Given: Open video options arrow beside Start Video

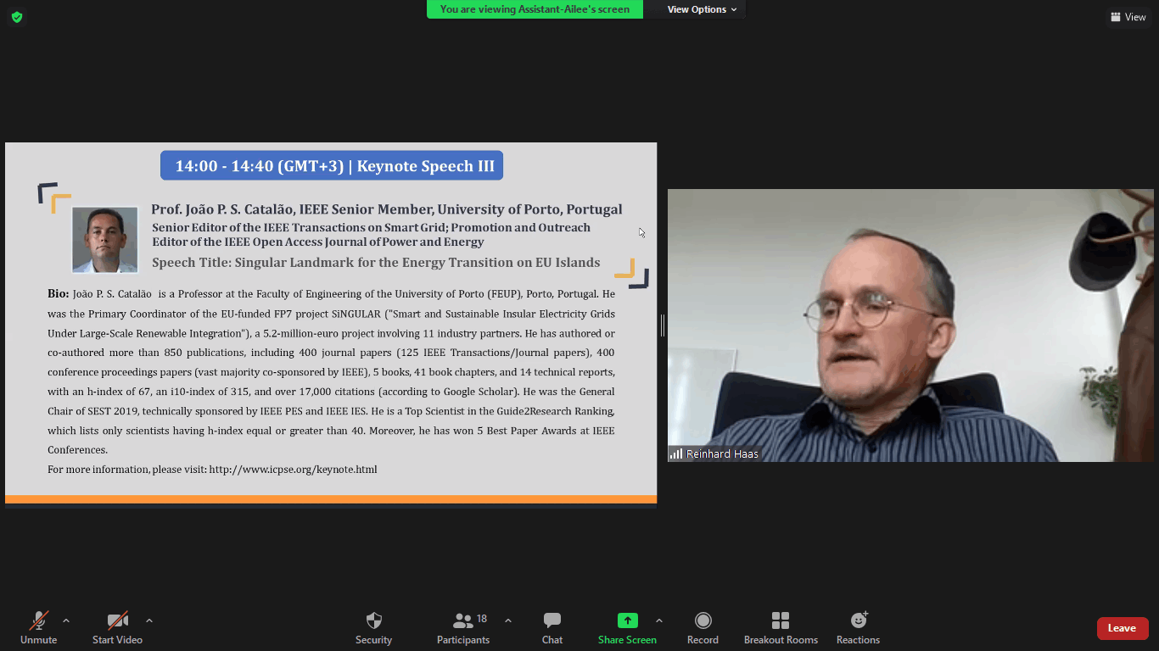Looking at the screenshot, I should 149,620.
